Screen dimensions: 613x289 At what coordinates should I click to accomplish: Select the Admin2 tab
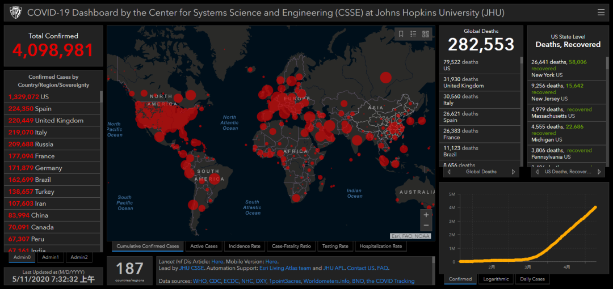[79, 257]
